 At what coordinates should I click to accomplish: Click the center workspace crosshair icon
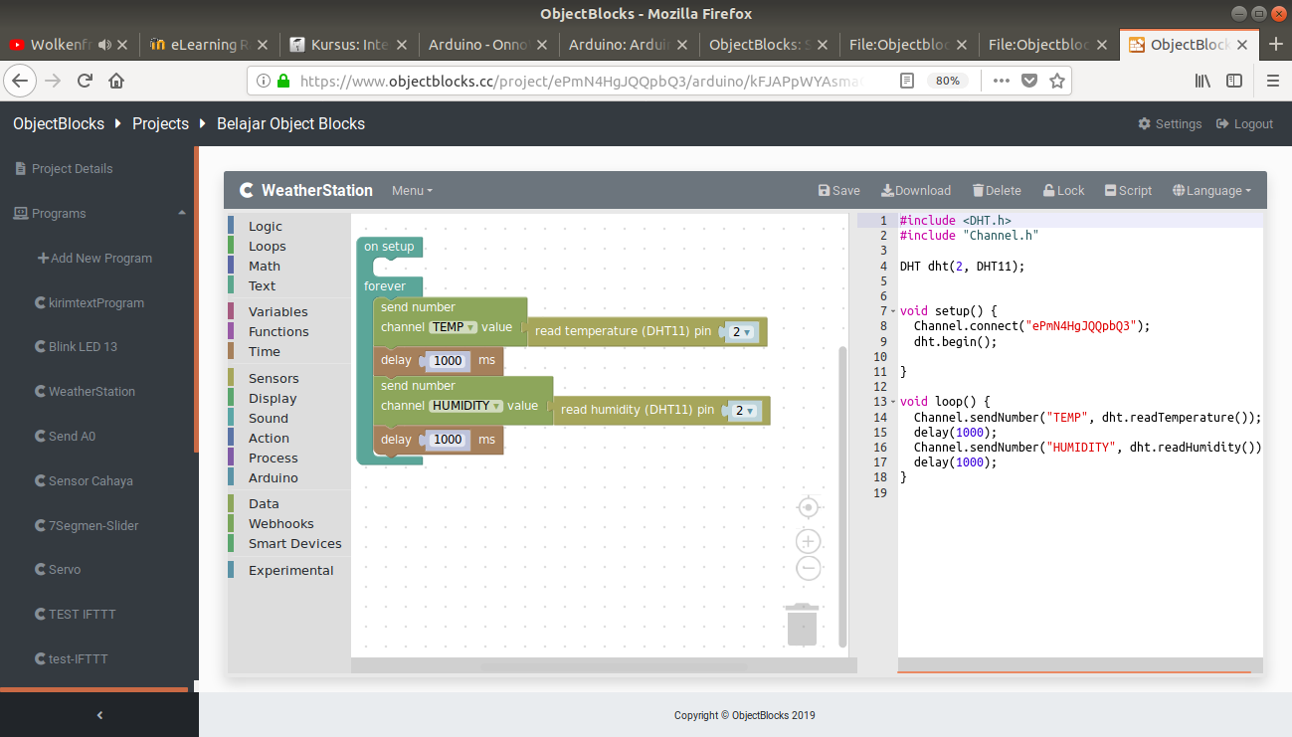coord(809,507)
